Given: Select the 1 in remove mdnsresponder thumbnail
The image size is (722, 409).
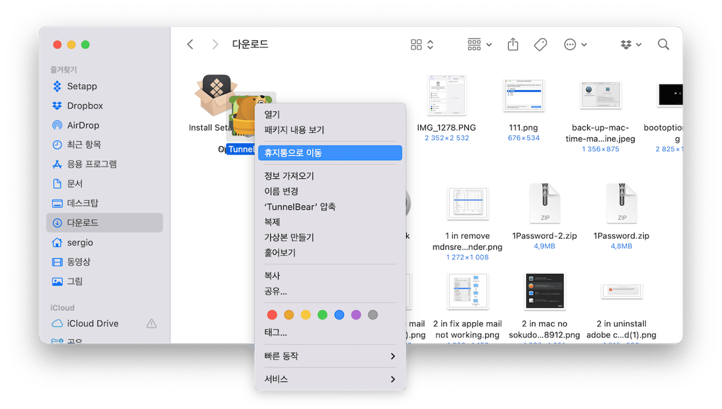Looking at the screenshot, I should coord(467,204).
